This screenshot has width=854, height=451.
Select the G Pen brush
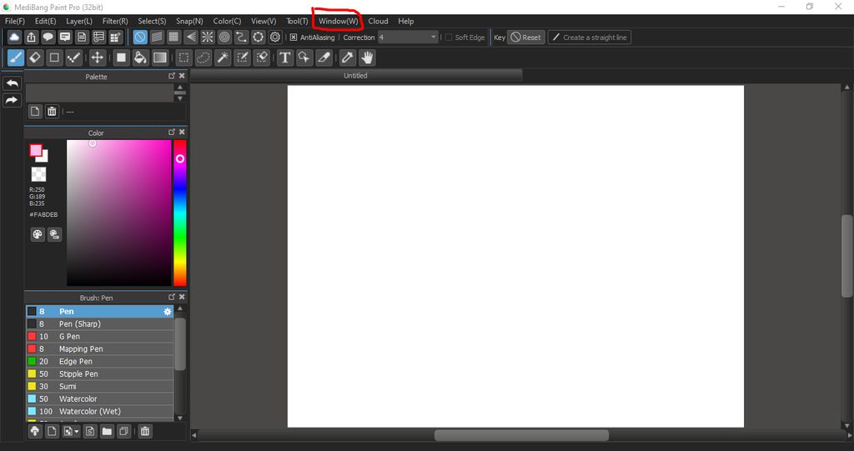100,337
